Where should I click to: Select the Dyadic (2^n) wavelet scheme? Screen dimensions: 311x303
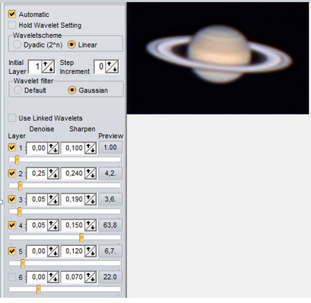tap(17, 45)
